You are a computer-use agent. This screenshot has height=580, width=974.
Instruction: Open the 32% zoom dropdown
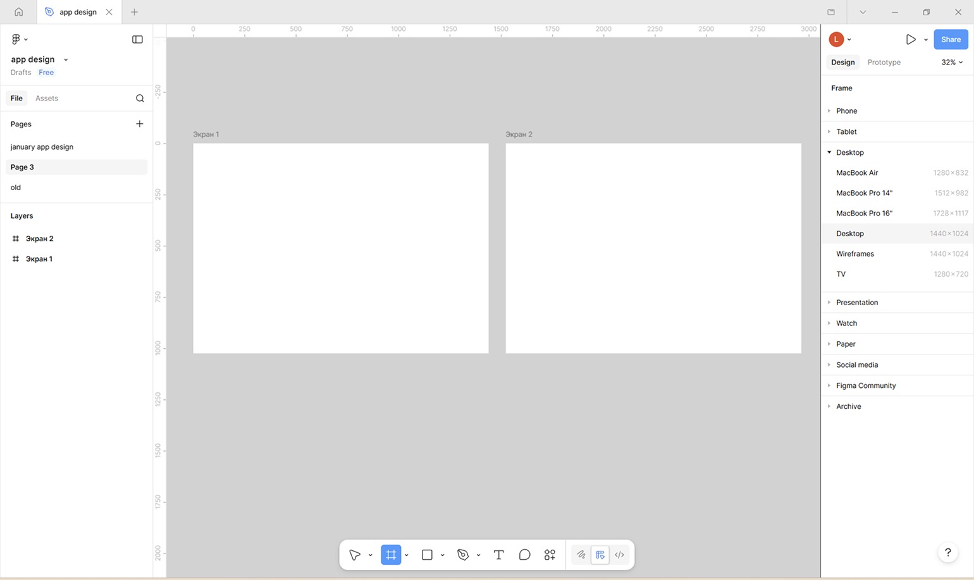952,62
